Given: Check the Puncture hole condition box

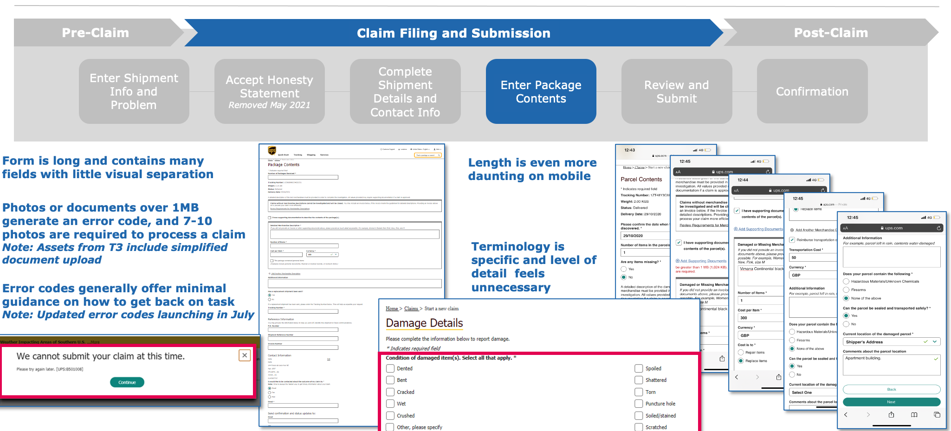Looking at the screenshot, I should click(x=639, y=404).
